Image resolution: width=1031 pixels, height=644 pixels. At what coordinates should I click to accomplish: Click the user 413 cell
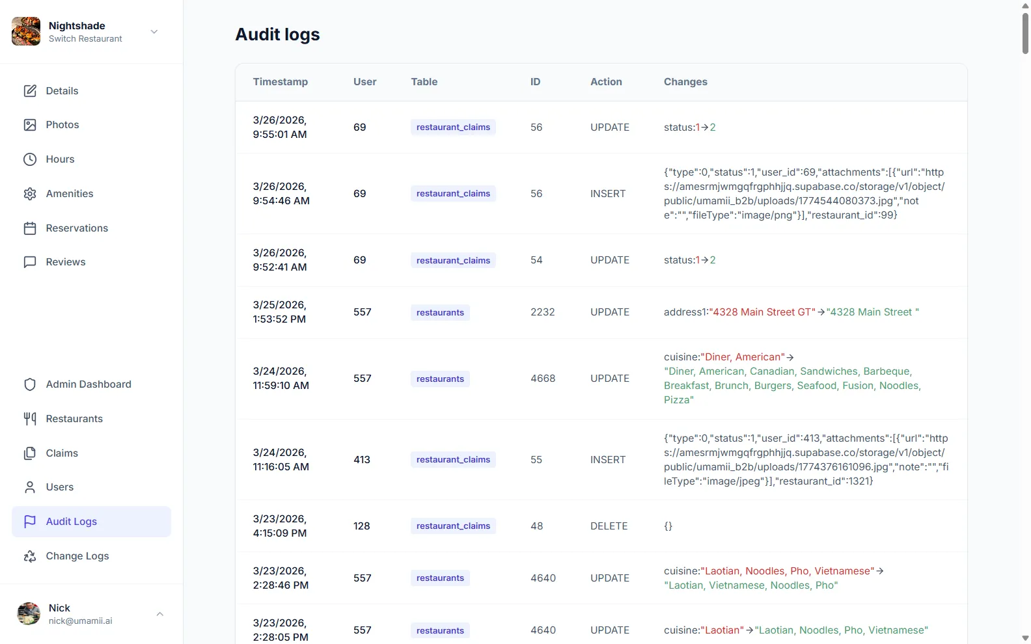click(362, 460)
